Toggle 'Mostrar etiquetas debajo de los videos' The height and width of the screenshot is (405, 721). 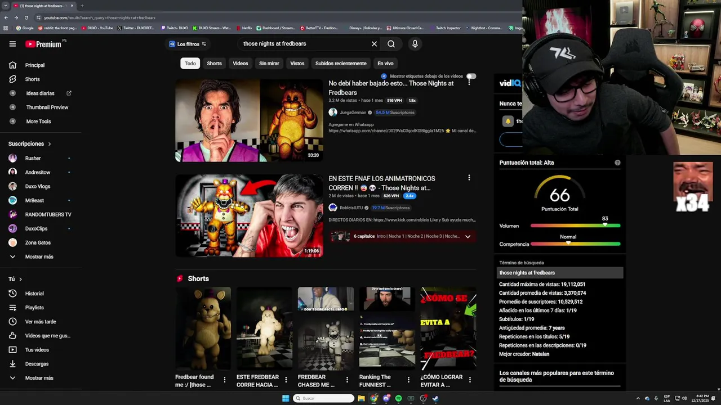(x=471, y=76)
